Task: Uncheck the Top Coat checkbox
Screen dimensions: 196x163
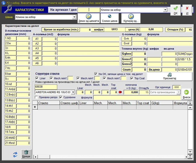Action: pos(131,78)
